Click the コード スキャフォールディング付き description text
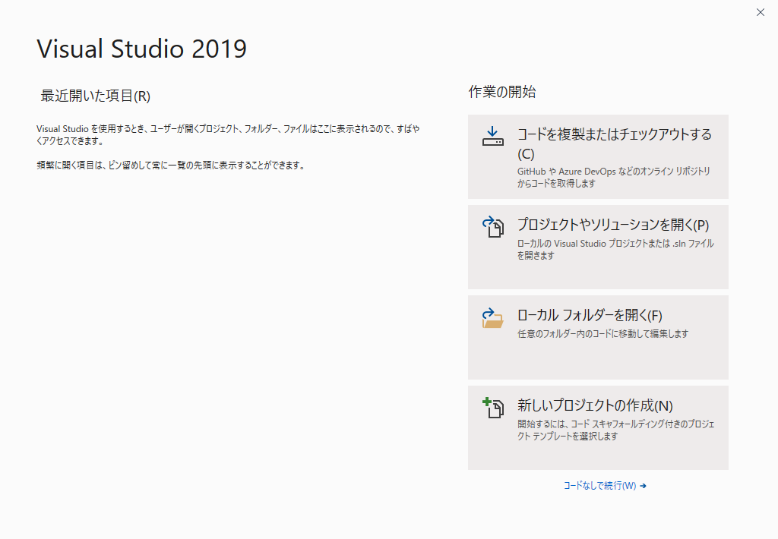778x539 pixels. point(615,430)
